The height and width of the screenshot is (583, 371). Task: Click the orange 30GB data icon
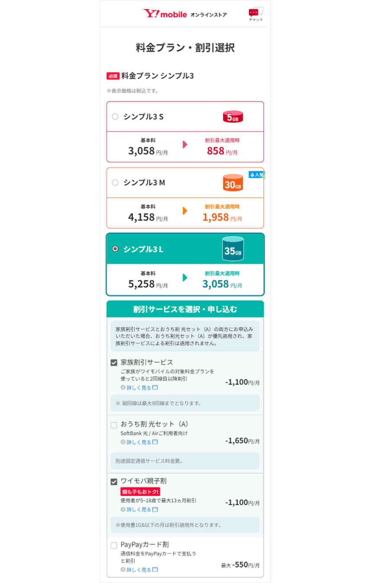[x=233, y=183]
